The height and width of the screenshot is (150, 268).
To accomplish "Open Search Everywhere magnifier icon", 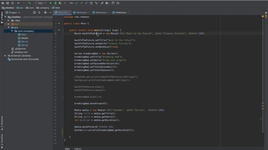I will pyautogui.click(x=118, y=3).
